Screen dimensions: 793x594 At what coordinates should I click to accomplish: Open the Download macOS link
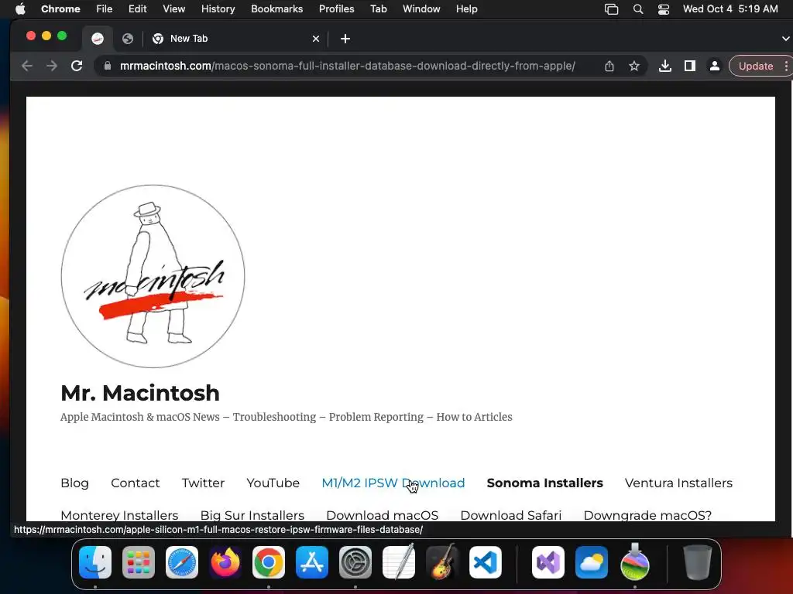[383, 514]
